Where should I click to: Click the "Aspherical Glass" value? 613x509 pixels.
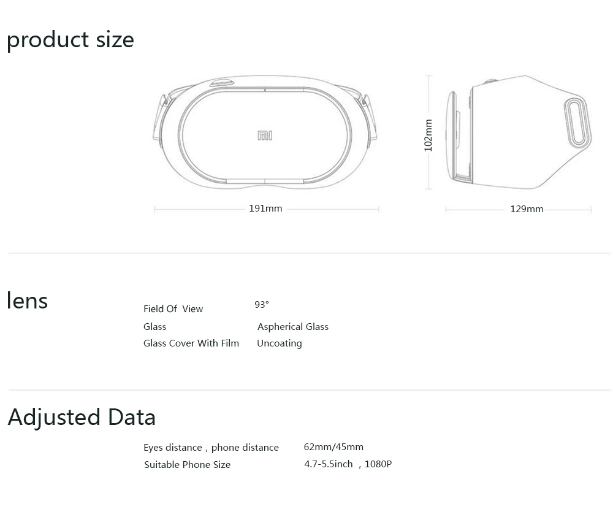(293, 327)
